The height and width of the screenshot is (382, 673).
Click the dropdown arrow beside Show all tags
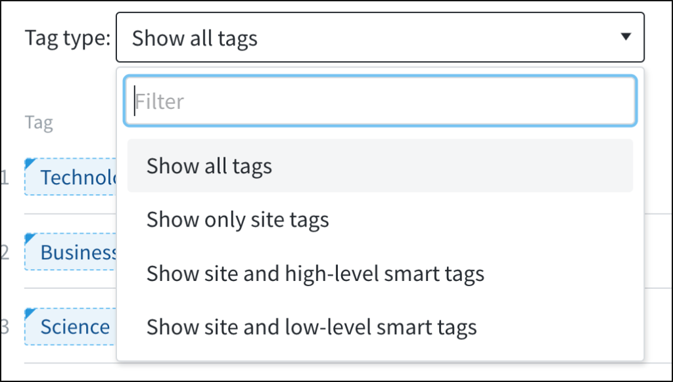point(626,37)
